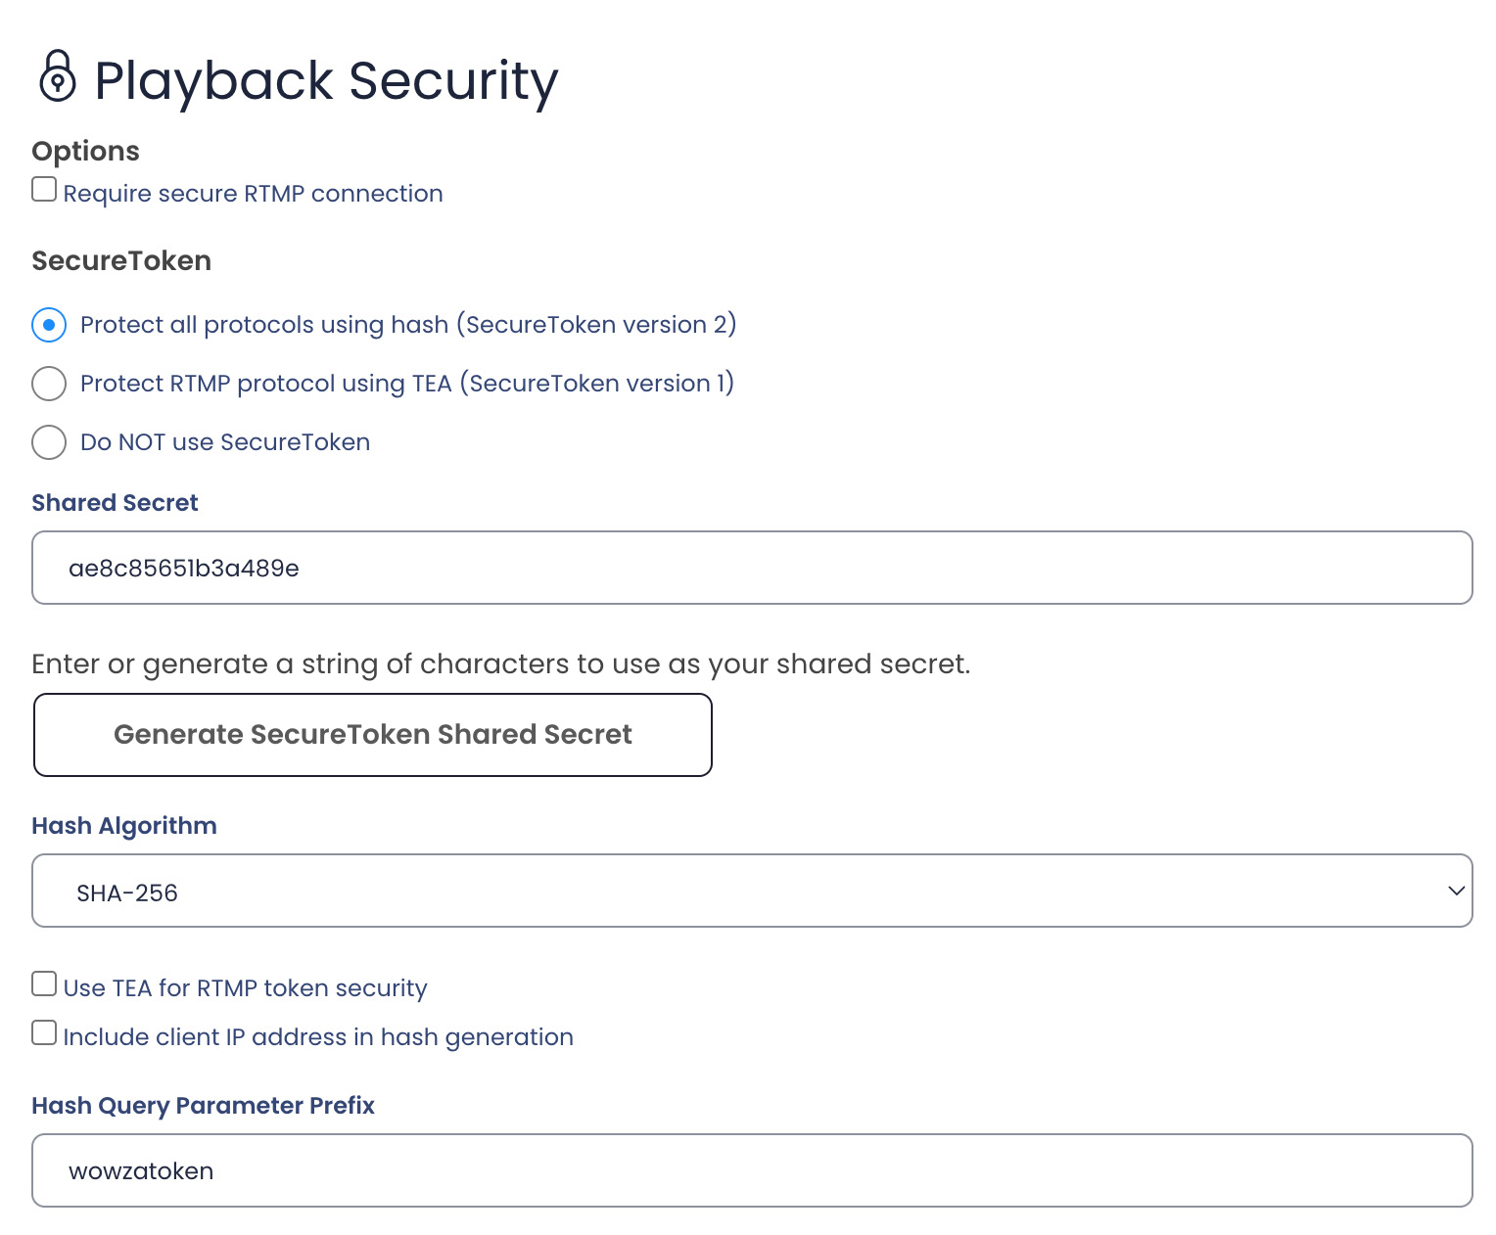Click the Options section heading
Viewport: 1496px width, 1235px height.
[85, 152]
